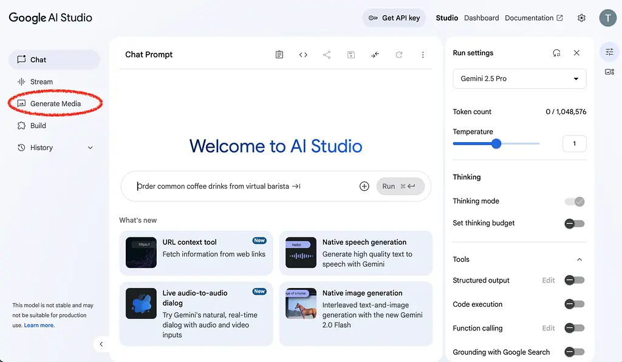This screenshot has height=362, width=622.
Task: Switch to the Dashboard tab
Action: pos(481,18)
